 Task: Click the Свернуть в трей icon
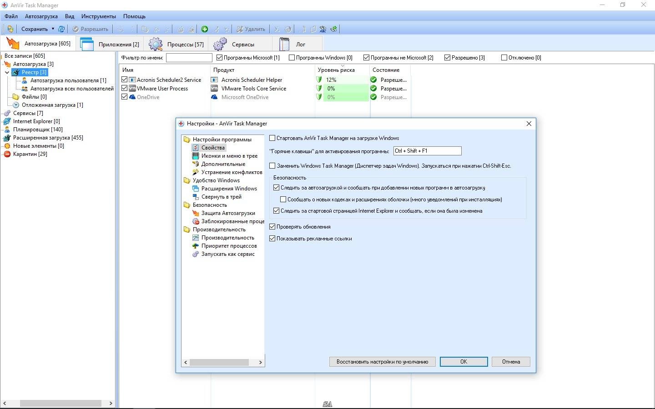196,197
